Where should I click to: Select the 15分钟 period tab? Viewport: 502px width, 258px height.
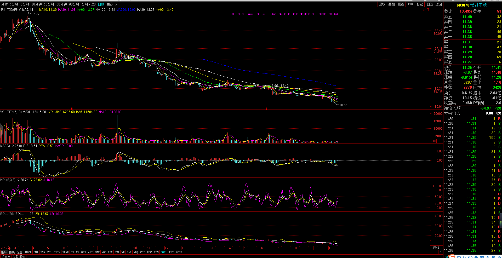[x=49, y=4]
